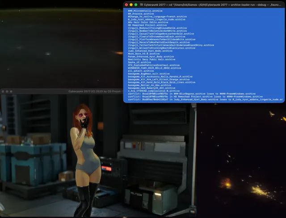Viewport: 286px width, 218px height.
Task: Click the Jinguji_RacersToMoxPantsBlackSequin.archive line
Action: (x=159, y=42)
